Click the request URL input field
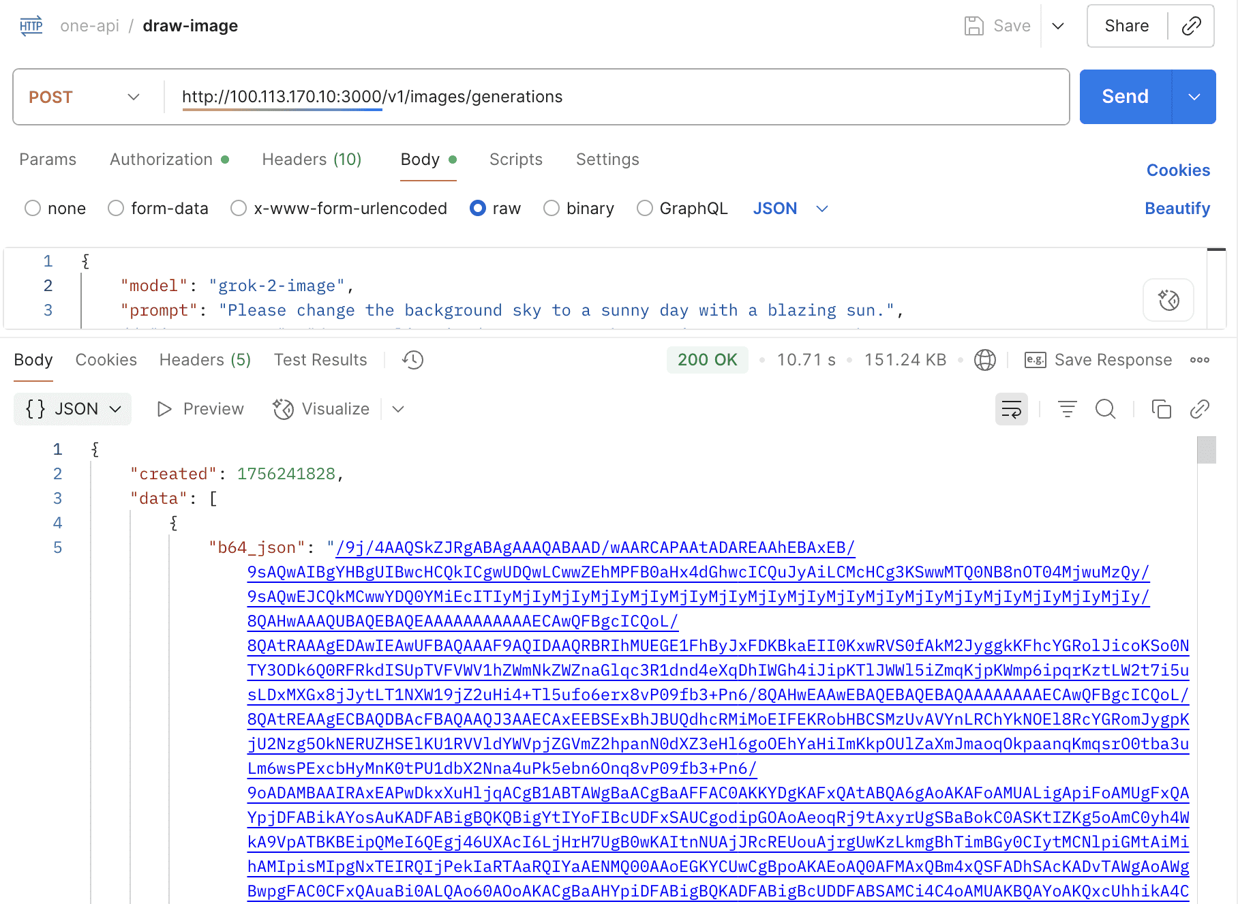The image size is (1238, 904). pyautogui.click(x=614, y=97)
